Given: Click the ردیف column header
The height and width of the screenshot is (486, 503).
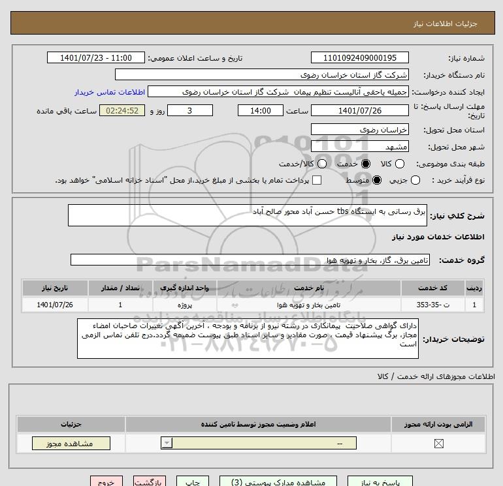Looking at the screenshot, I should [x=474, y=288].
